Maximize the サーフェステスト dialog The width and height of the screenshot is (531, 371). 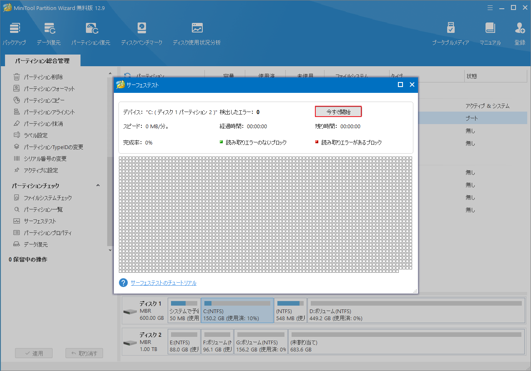coord(400,85)
